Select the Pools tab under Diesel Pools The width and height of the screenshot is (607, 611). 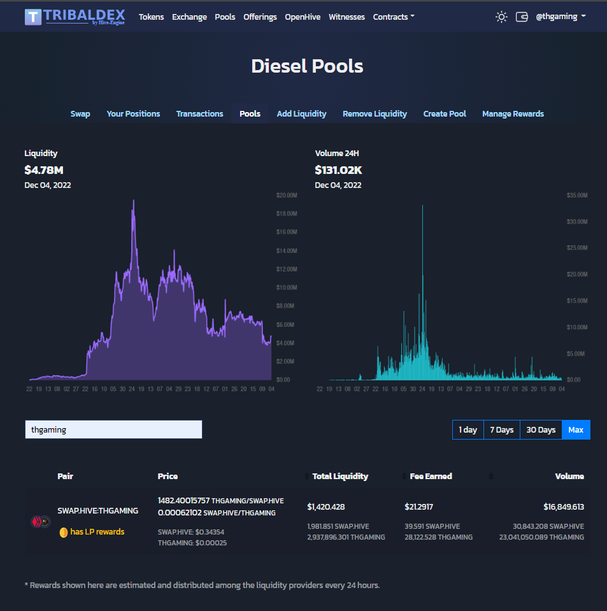coord(250,114)
